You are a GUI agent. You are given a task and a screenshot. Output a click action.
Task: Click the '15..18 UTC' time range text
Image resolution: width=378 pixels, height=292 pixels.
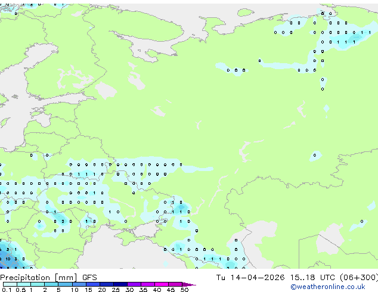tap(312, 278)
